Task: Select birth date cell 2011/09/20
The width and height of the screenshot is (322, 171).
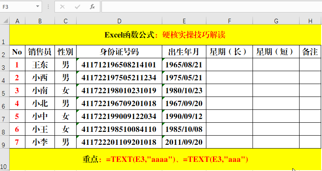Action: point(184,142)
